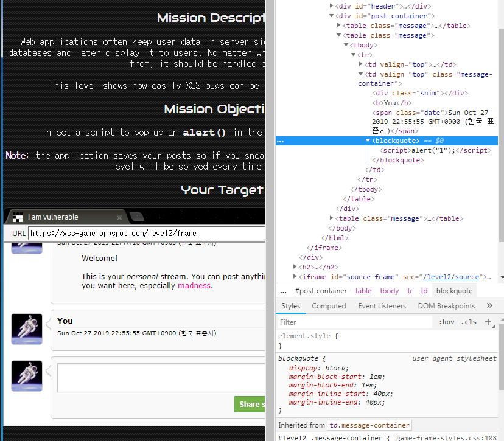Viewport: 504px width, 441px height.
Task: Add new style rule with plus icon
Action: pyautogui.click(x=488, y=322)
